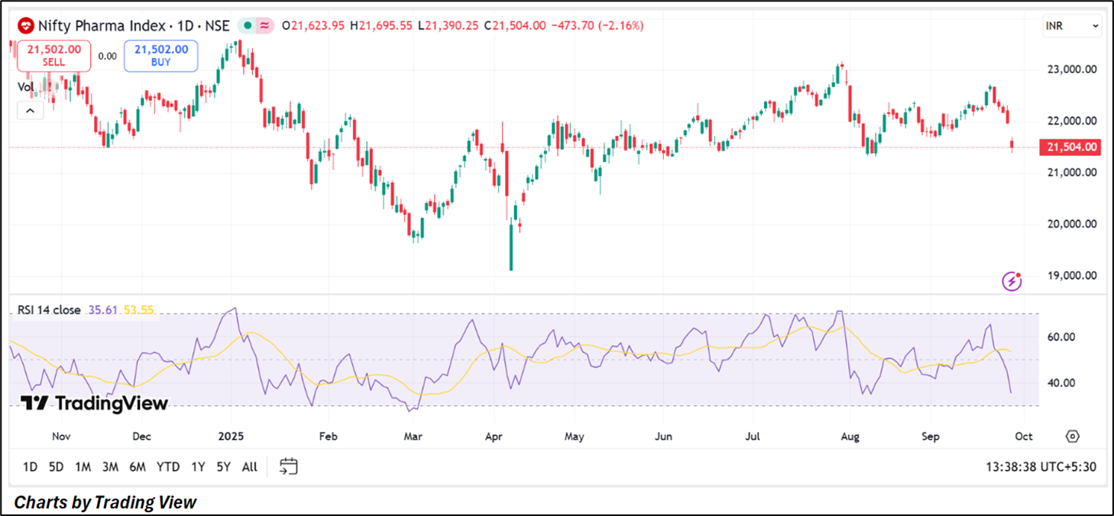Open chart settings via the gear icon
Screen dimensions: 1114x516
point(1073,437)
